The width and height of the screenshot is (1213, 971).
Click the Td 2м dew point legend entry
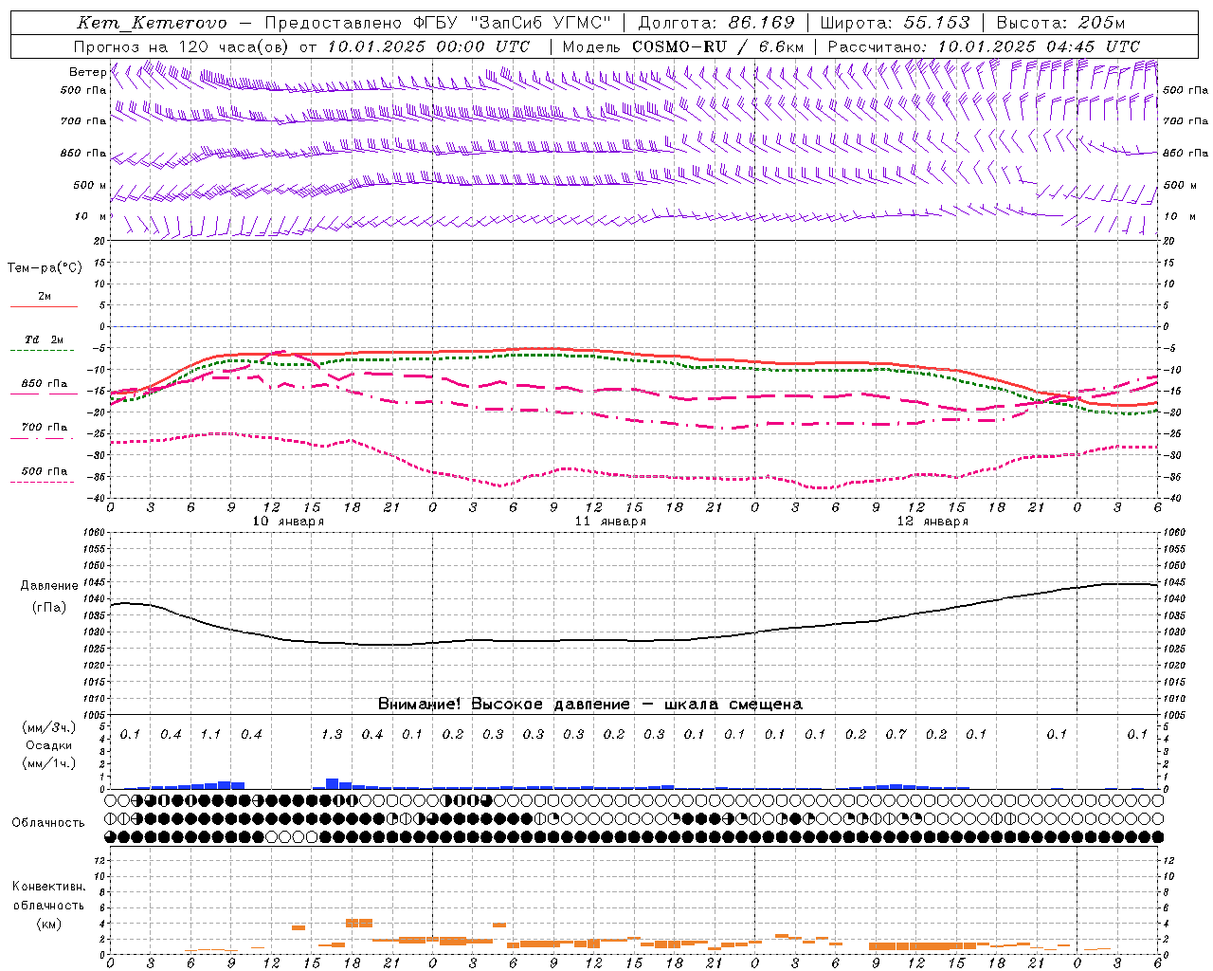[44, 339]
